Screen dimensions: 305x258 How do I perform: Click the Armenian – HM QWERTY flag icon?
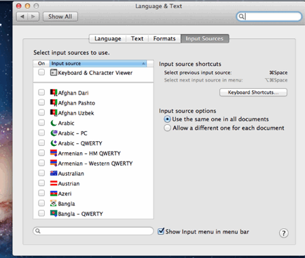tap(54, 153)
